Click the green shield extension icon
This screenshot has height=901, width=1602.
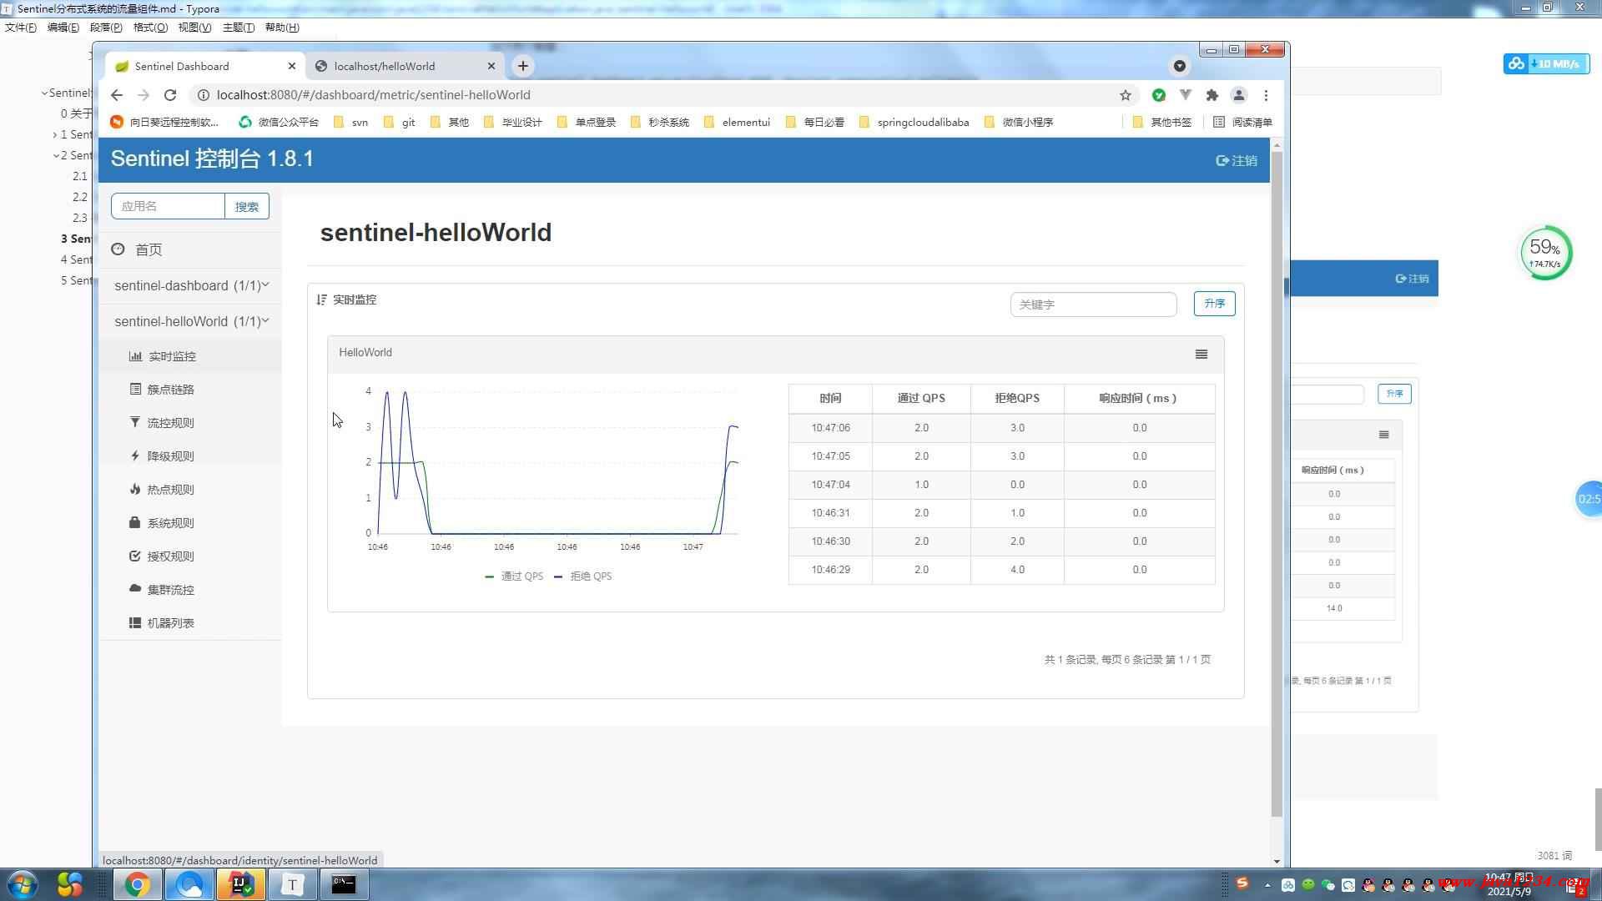point(1159,95)
